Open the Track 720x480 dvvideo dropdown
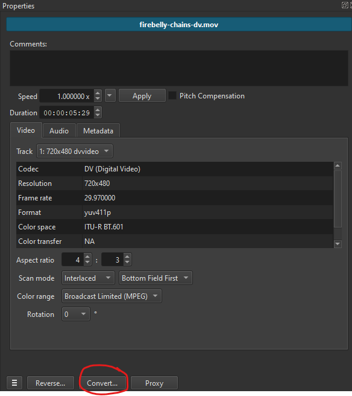This screenshot has height=396, width=352. tap(75, 151)
